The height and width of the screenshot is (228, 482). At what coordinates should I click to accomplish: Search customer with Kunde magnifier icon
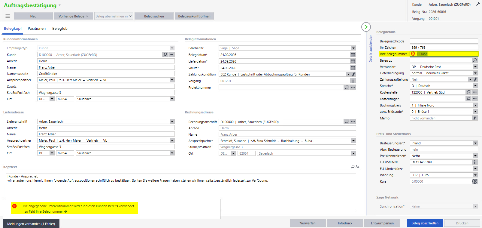point(165,55)
